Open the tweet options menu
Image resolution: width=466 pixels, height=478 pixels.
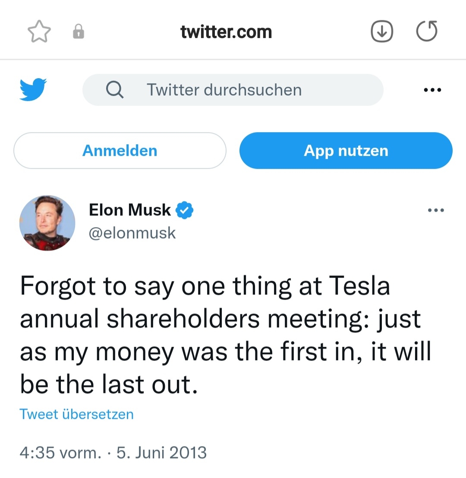pyautogui.click(x=436, y=210)
